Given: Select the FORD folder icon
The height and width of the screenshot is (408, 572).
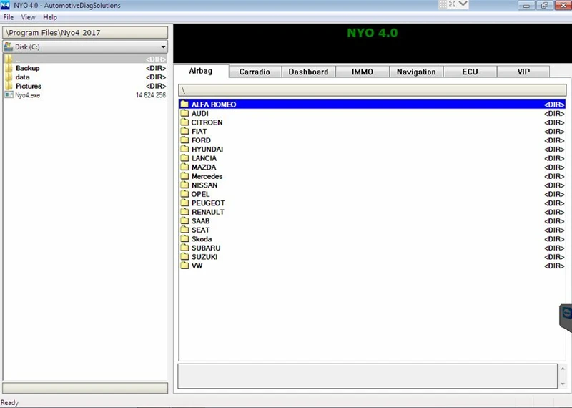Looking at the screenshot, I should tap(184, 140).
